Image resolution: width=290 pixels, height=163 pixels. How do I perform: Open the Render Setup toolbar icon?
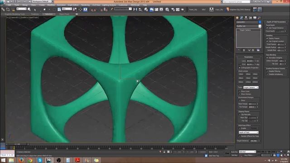pyautogui.click(x=173, y=10)
